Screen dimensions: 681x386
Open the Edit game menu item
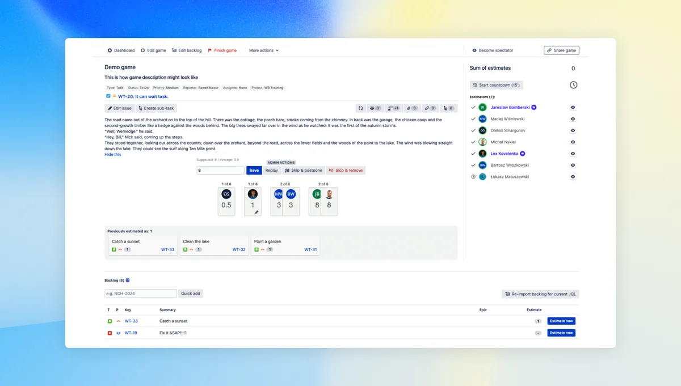(x=153, y=50)
